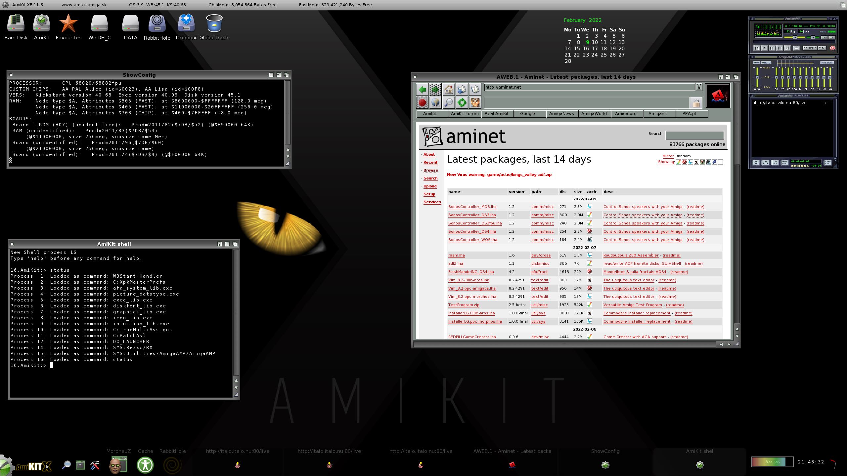Open the virus warning link for kings_valley-adf.zip
Screen dimensions: 847x476
coord(499,175)
